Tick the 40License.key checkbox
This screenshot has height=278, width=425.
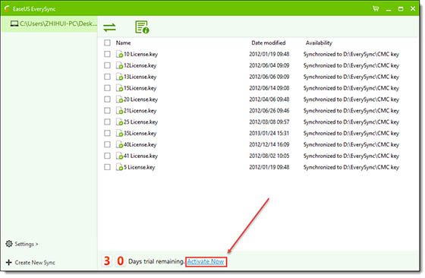(x=107, y=144)
